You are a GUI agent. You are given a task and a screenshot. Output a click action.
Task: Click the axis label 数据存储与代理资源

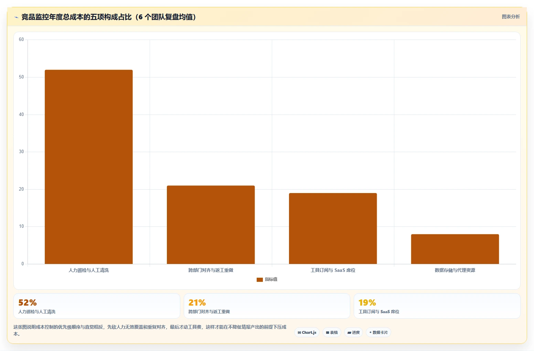(455, 270)
